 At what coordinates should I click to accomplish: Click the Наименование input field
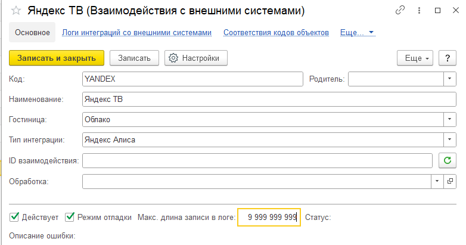[x=268, y=99]
